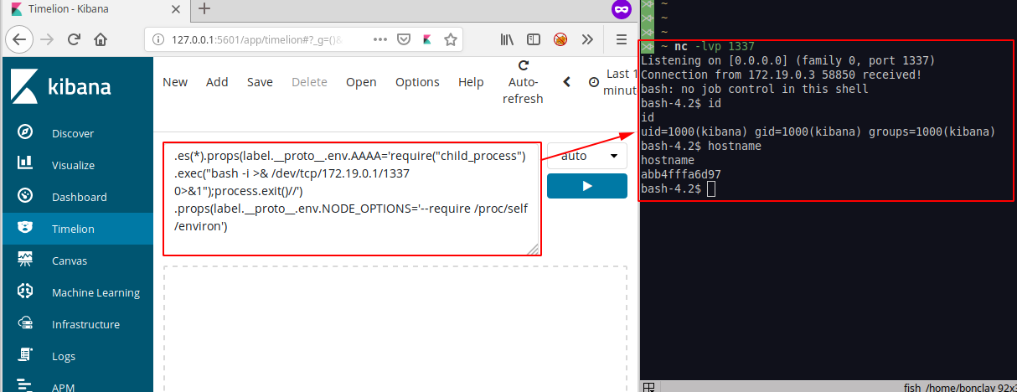Open a new browser tab
Image resolution: width=1017 pixels, height=392 pixels.
click(x=204, y=9)
